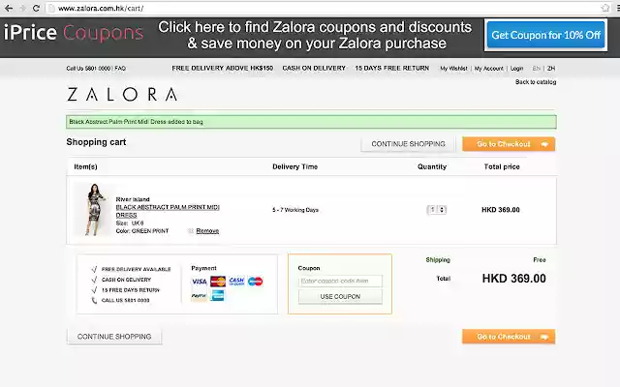Click the phone icon beside Call Us
Viewport: 620px width, 387px height.
[94, 300]
